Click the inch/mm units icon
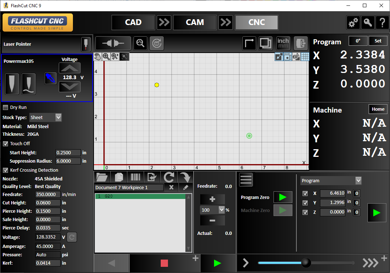The height and width of the screenshot is (273, 390). coord(283,43)
